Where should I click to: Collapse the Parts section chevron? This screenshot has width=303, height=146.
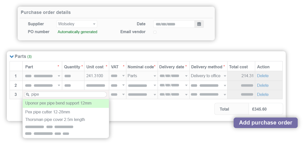tap(11, 56)
